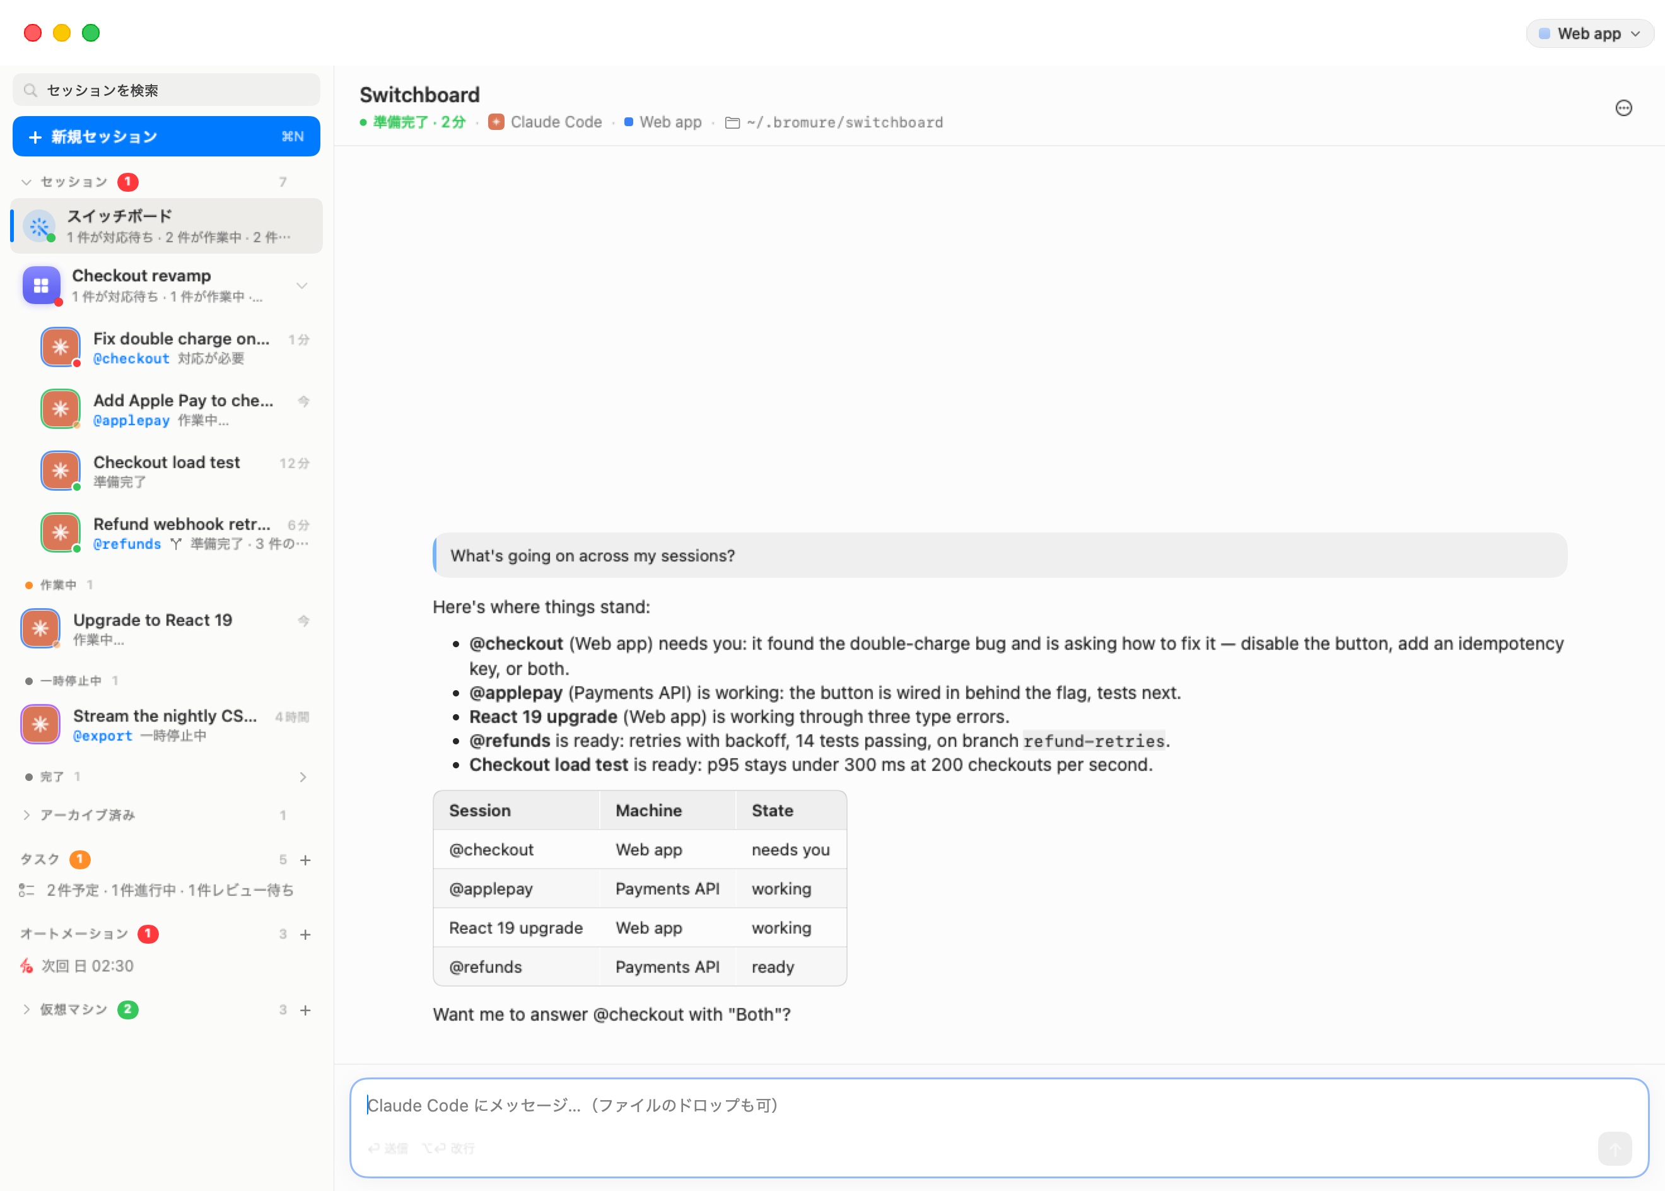Click the Stream the nightly CS icon

(40, 725)
